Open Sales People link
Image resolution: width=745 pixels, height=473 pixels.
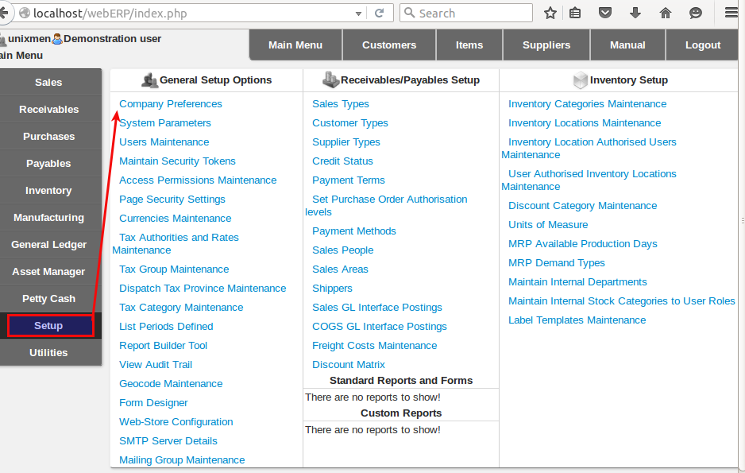[x=342, y=250]
